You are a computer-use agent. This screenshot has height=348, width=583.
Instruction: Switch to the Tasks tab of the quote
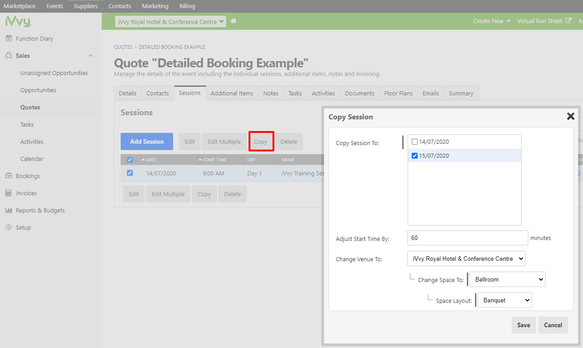(x=295, y=93)
